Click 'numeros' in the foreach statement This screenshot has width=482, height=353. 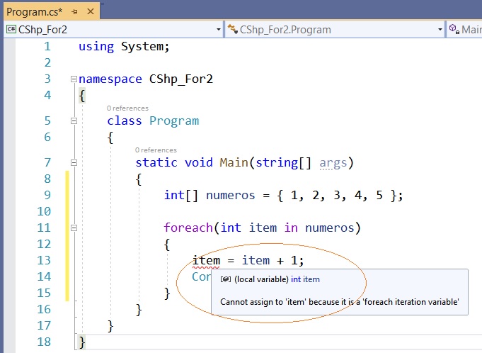(330, 228)
